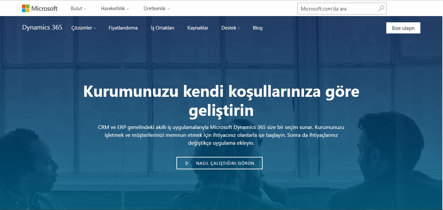
Task: Click the Dynamics 365 brand link
Action: coord(42,28)
